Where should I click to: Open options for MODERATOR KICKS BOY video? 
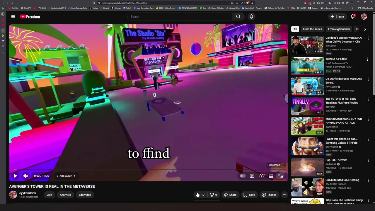[368, 119]
